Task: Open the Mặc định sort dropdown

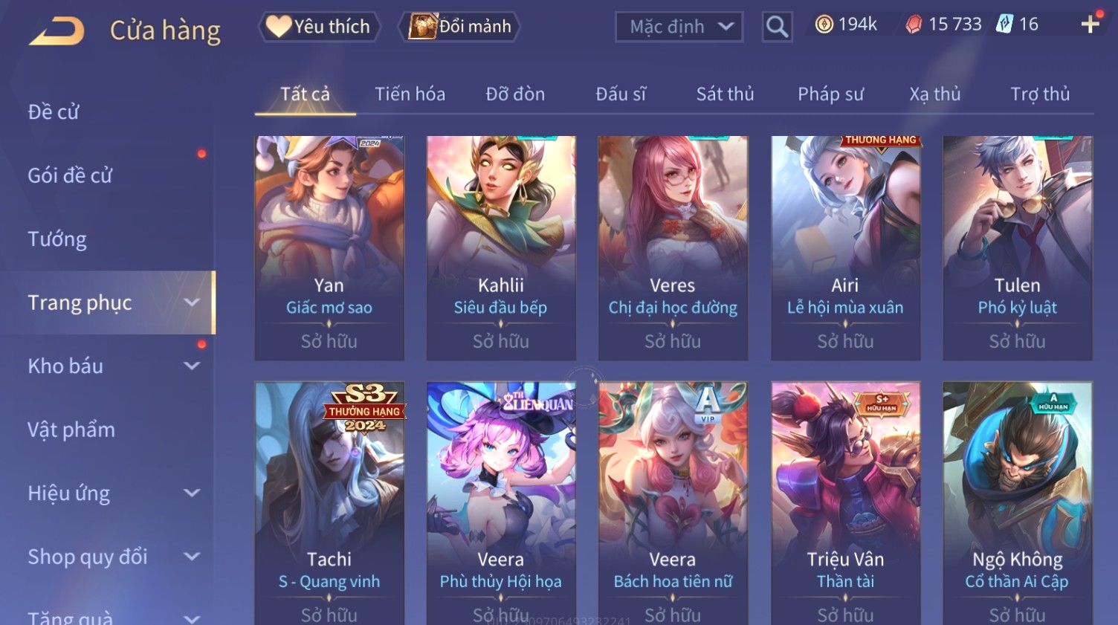Action: click(679, 27)
